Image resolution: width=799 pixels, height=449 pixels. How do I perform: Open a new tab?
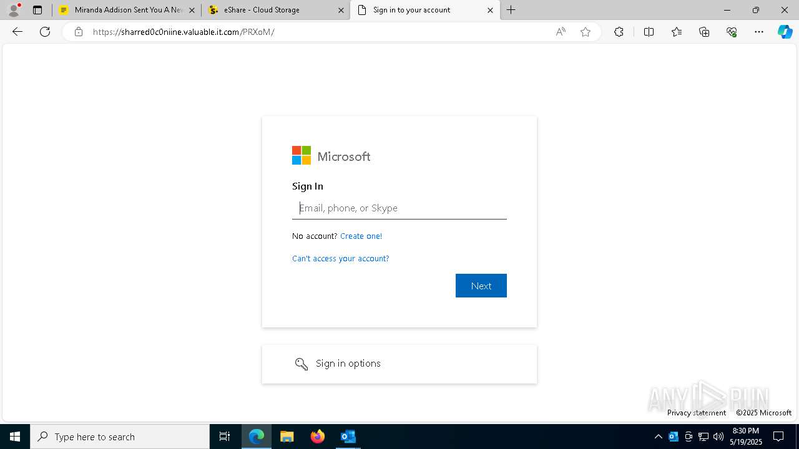(511, 10)
